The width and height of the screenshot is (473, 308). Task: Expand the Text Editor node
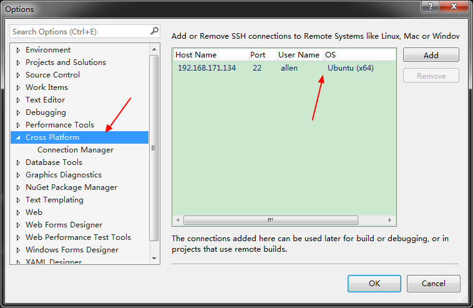pyautogui.click(x=18, y=100)
